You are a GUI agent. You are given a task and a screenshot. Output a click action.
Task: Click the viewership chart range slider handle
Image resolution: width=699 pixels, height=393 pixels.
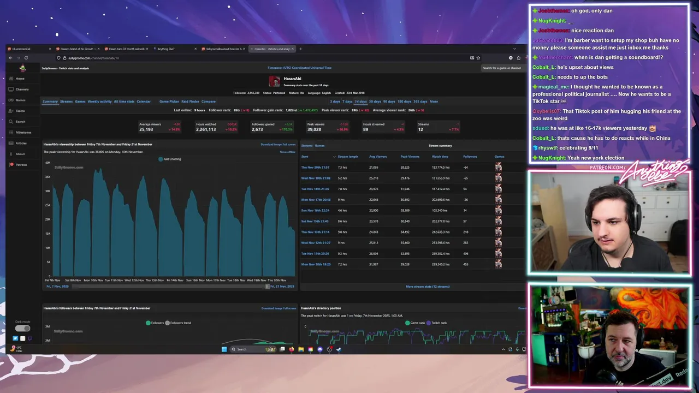(267, 286)
